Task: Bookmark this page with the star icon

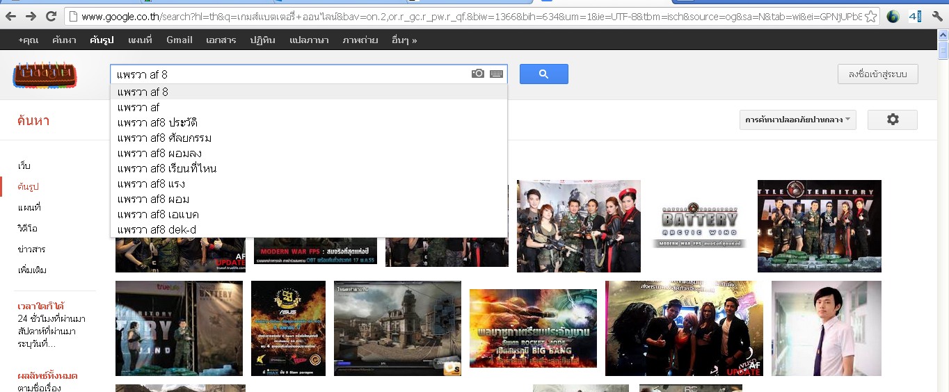Action: [870, 16]
